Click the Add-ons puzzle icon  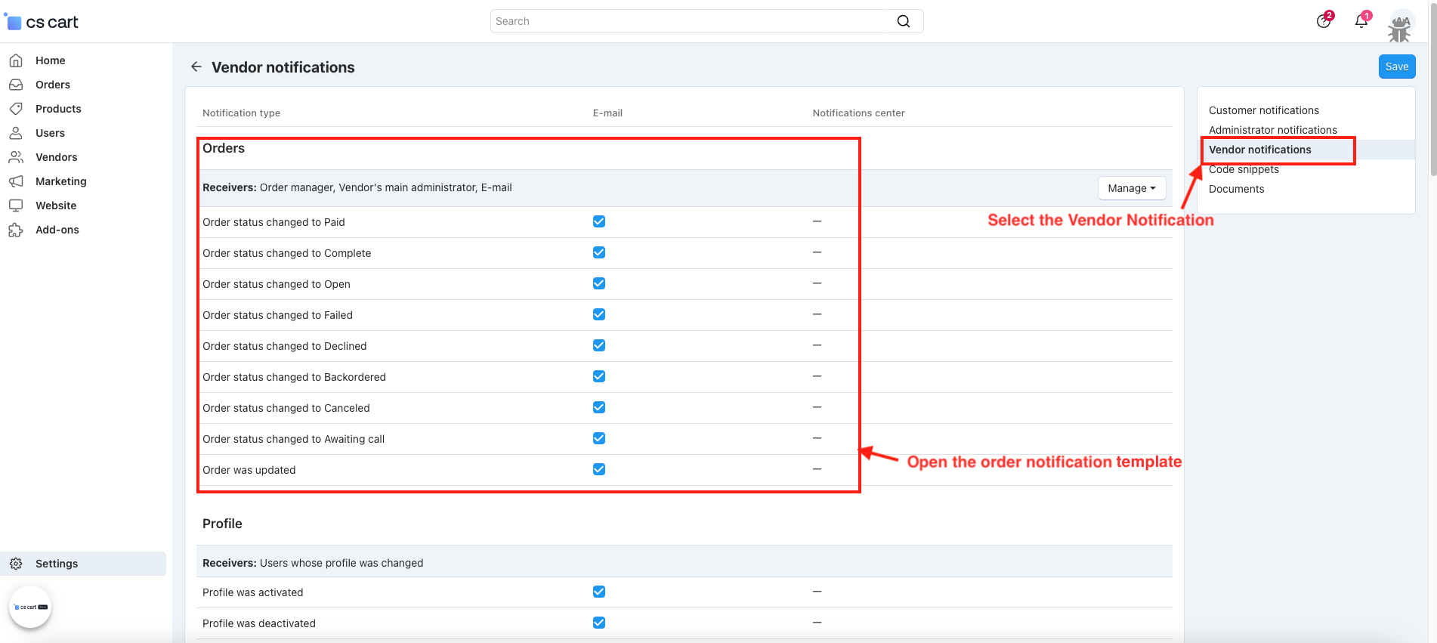pyautogui.click(x=16, y=230)
